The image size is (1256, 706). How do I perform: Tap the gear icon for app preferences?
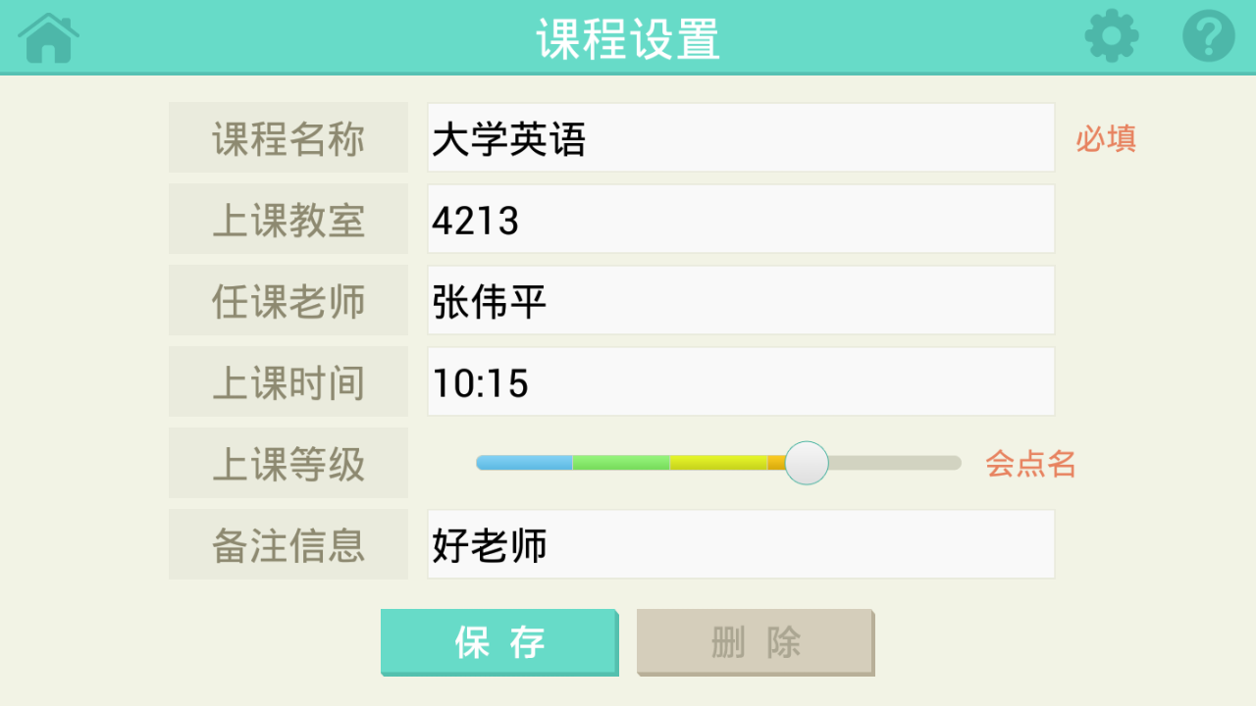(x=1112, y=36)
